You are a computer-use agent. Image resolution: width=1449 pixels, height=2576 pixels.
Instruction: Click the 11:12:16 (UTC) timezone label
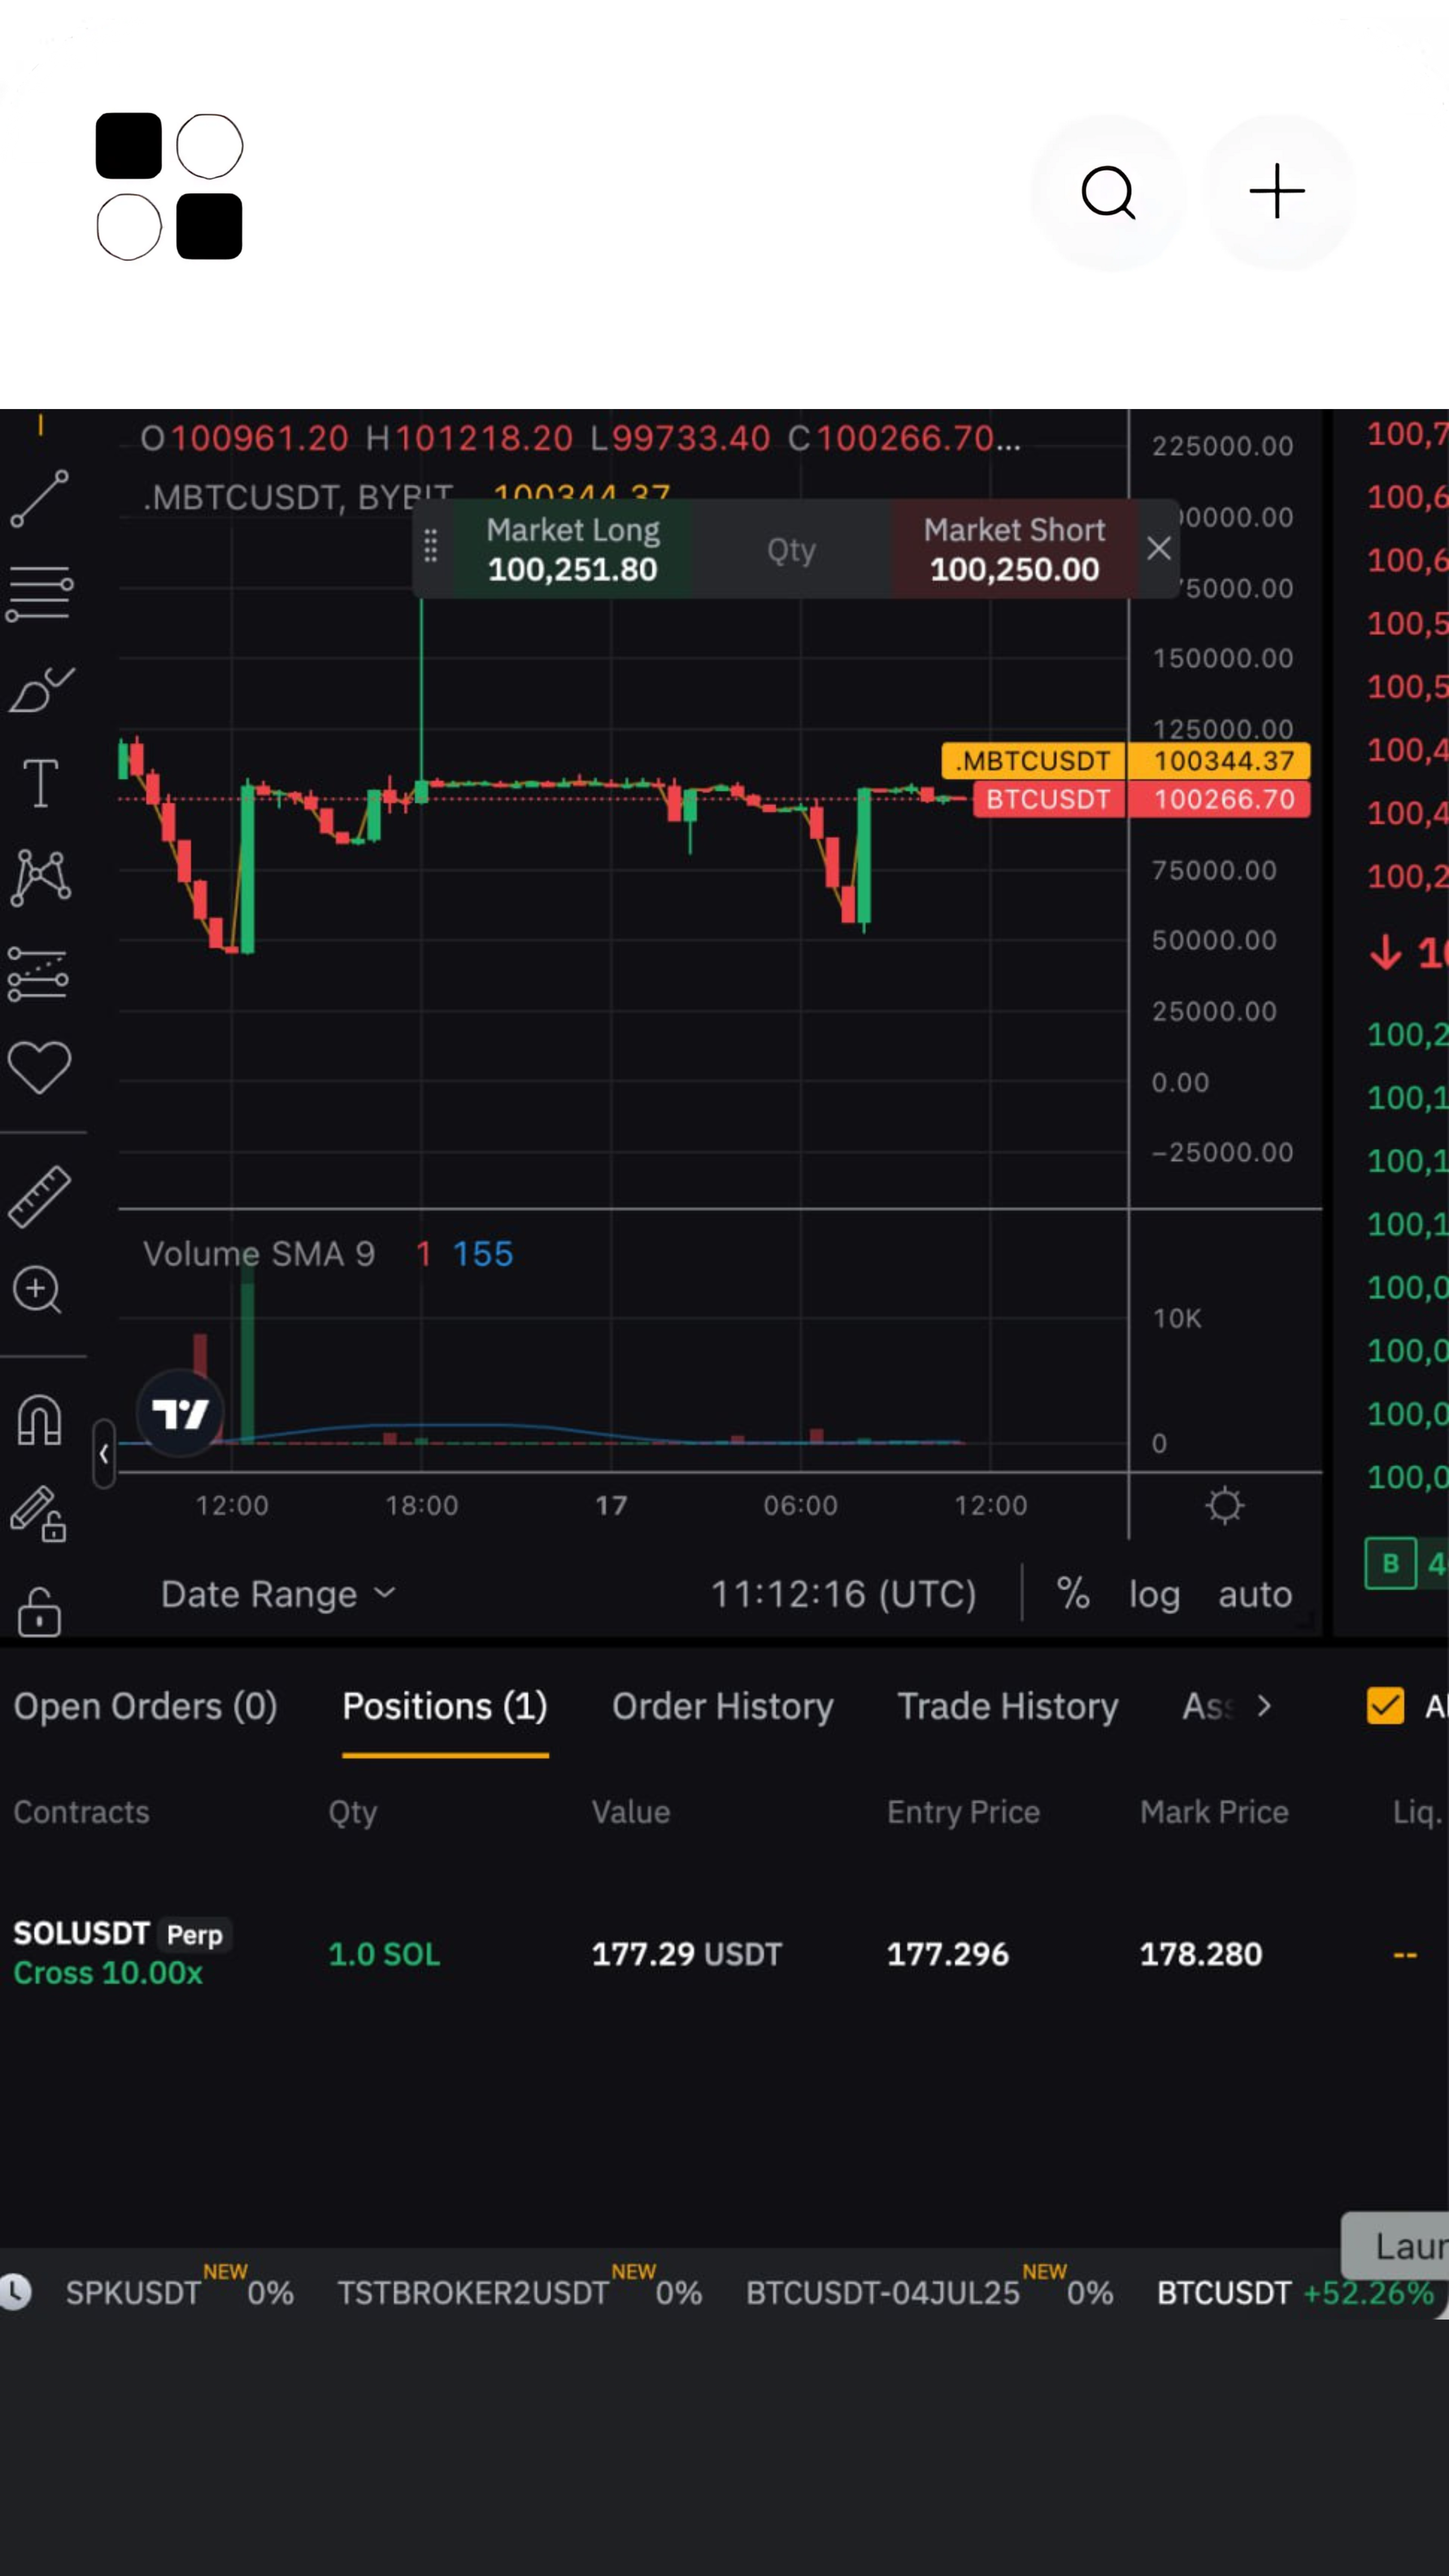pyautogui.click(x=843, y=1594)
